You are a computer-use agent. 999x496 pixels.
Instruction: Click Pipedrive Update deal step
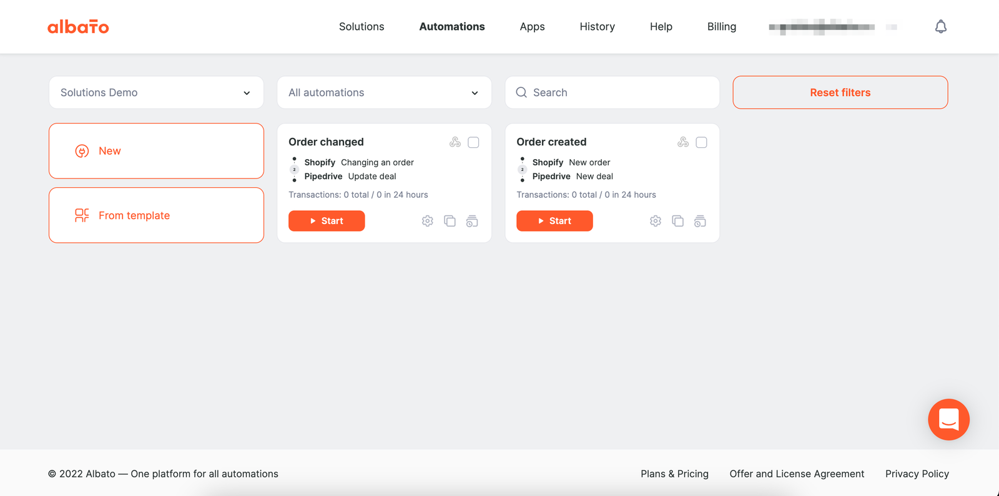tap(350, 176)
